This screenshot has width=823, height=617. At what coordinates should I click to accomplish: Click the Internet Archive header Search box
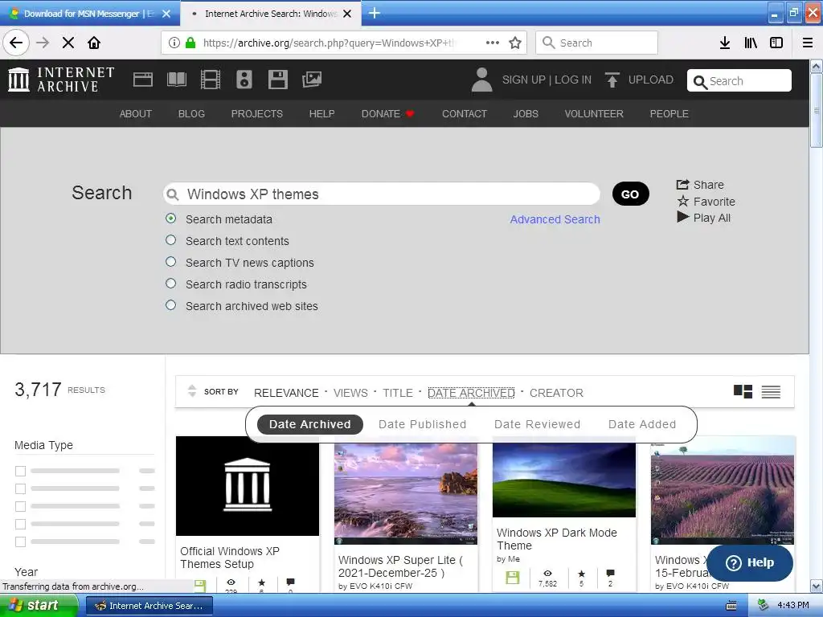(x=739, y=81)
